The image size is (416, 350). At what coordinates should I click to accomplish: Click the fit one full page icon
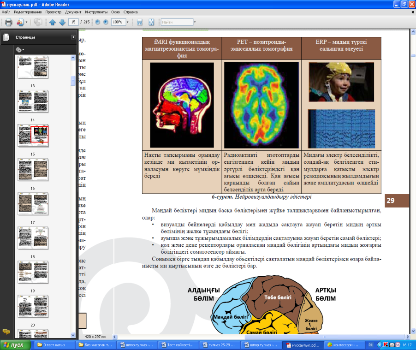(x=151, y=22)
